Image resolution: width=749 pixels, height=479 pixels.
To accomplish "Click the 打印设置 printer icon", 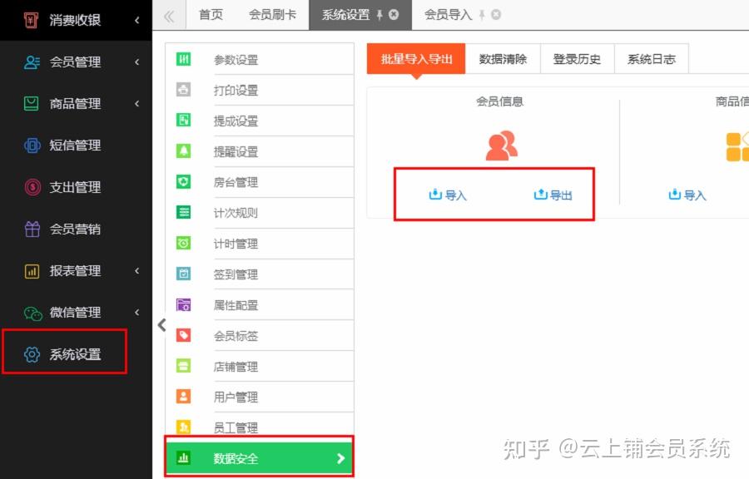I will (183, 89).
